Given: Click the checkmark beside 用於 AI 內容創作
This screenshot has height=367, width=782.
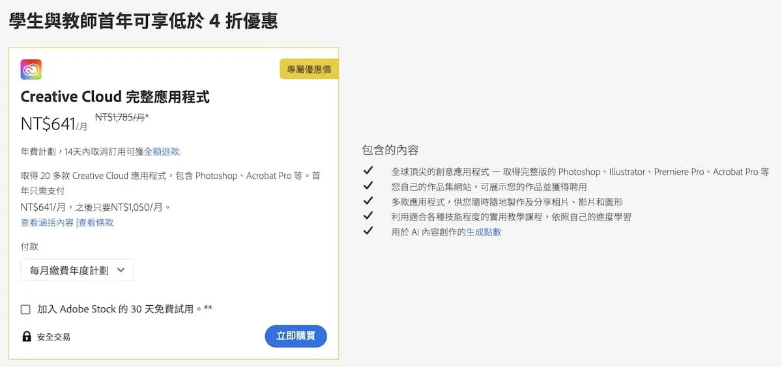Looking at the screenshot, I should pyautogui.click(x=368, y=231).
